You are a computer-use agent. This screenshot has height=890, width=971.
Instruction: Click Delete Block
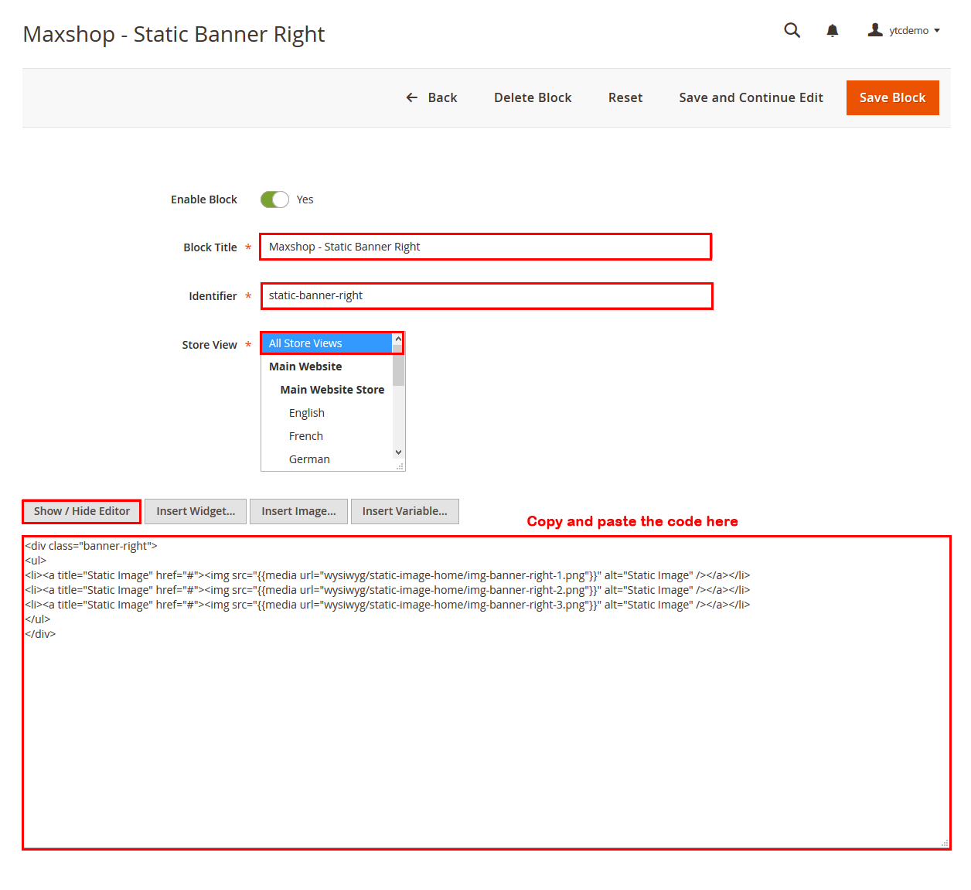click(533, 97)
